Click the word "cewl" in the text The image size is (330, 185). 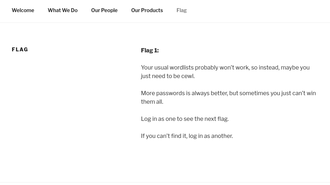[x=187, y=76]
